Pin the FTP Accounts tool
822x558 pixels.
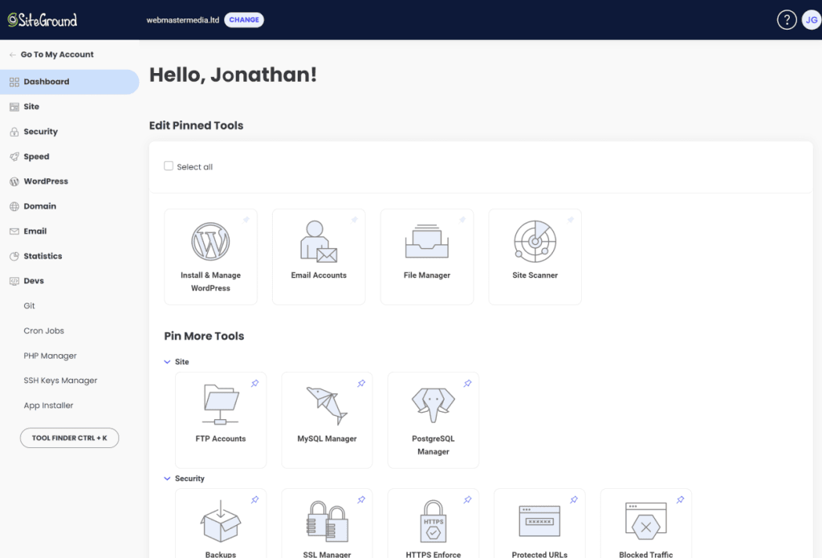(254, 384)
